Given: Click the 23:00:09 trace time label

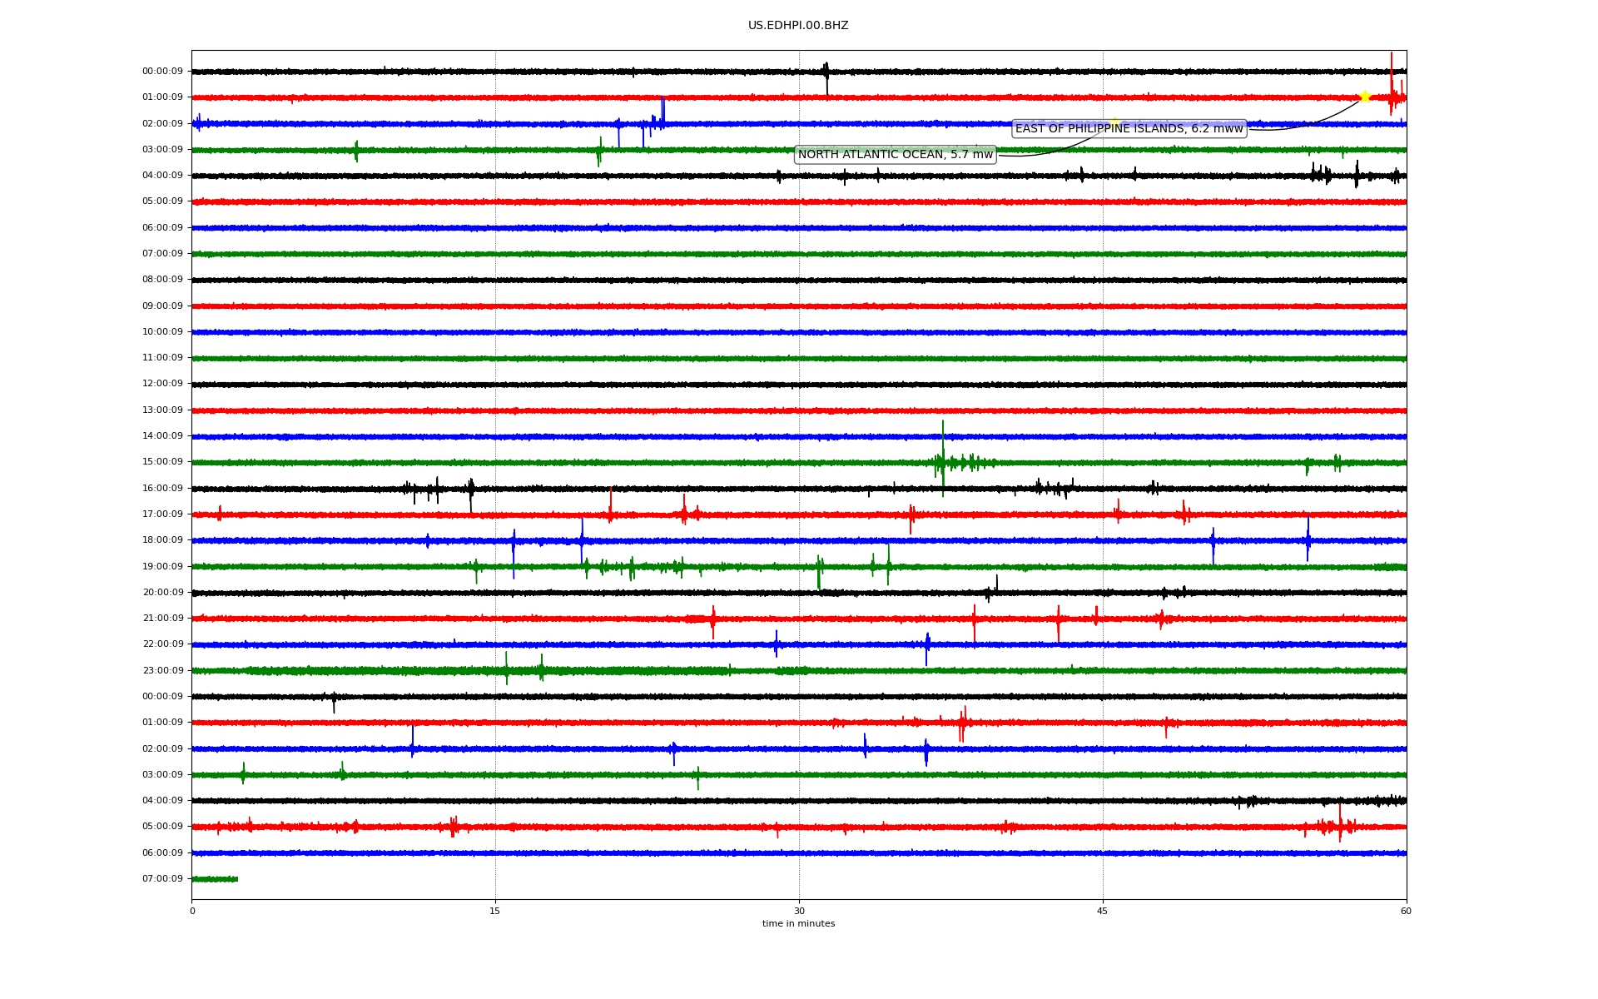Looking at the screenshot, I should [162, 670].
